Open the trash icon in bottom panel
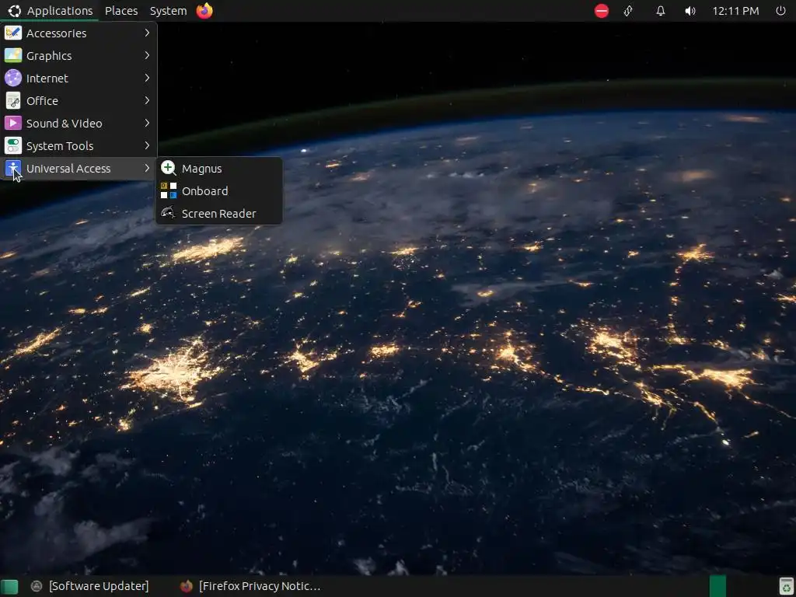Screen dimensions: 796x597 click(x=786, y=586)
